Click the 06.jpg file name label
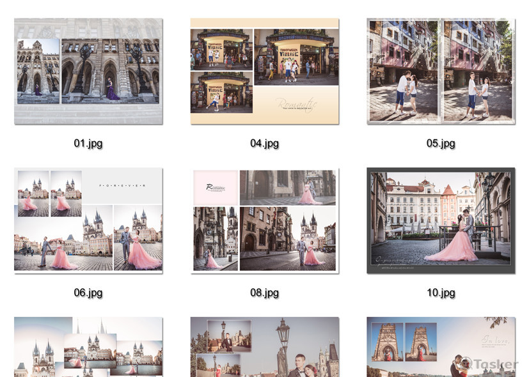The image size is (529, 377). (88, 293)
